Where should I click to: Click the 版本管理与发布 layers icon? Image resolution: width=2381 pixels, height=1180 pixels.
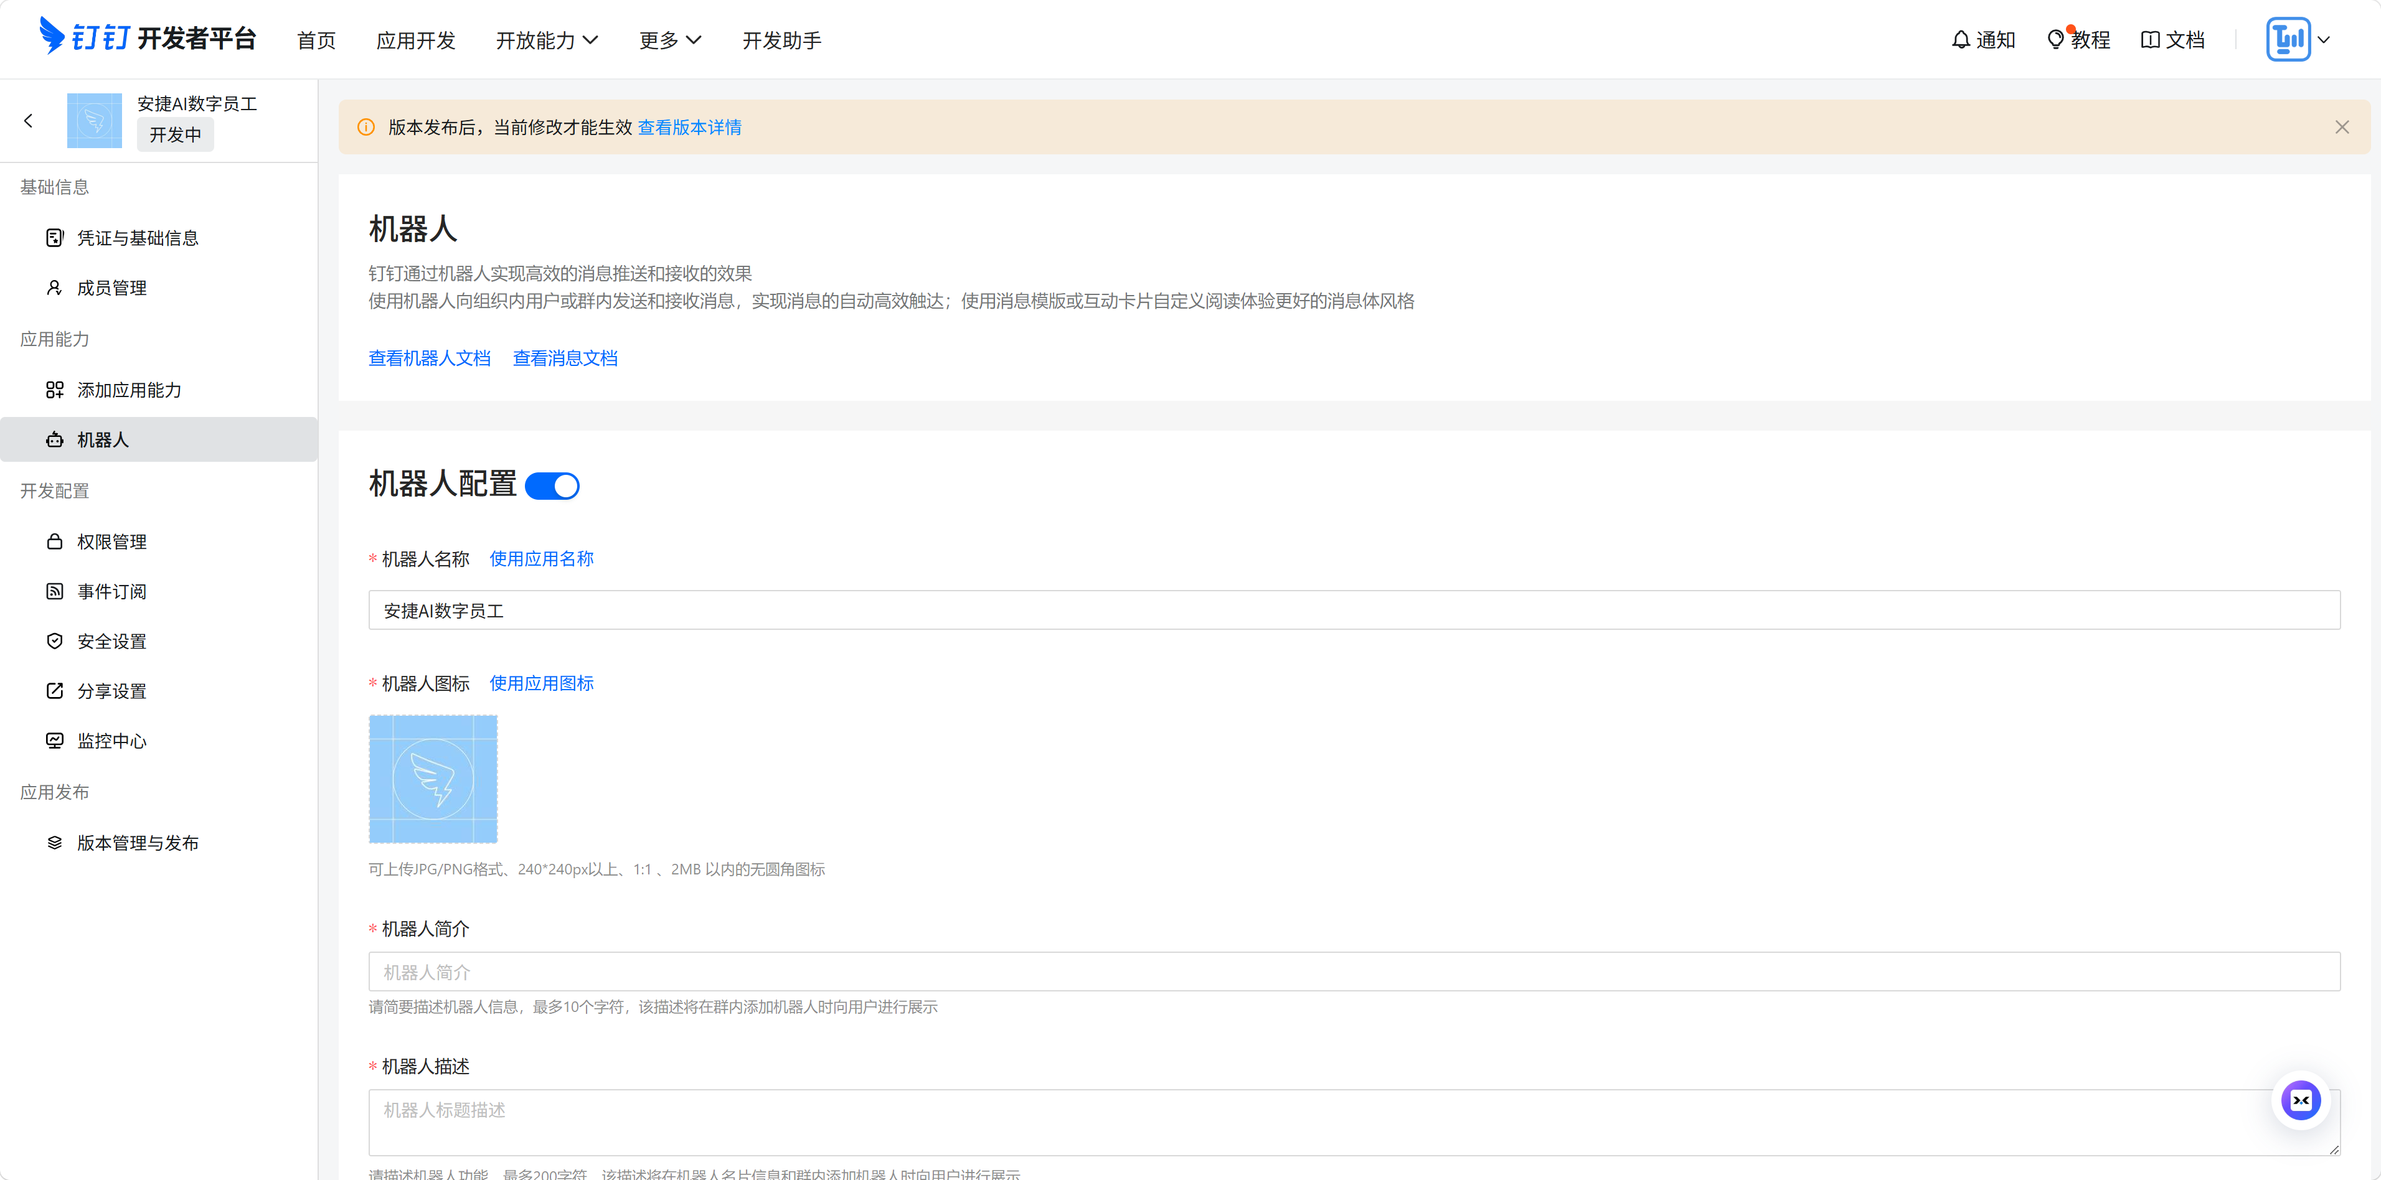pos(55,843)
